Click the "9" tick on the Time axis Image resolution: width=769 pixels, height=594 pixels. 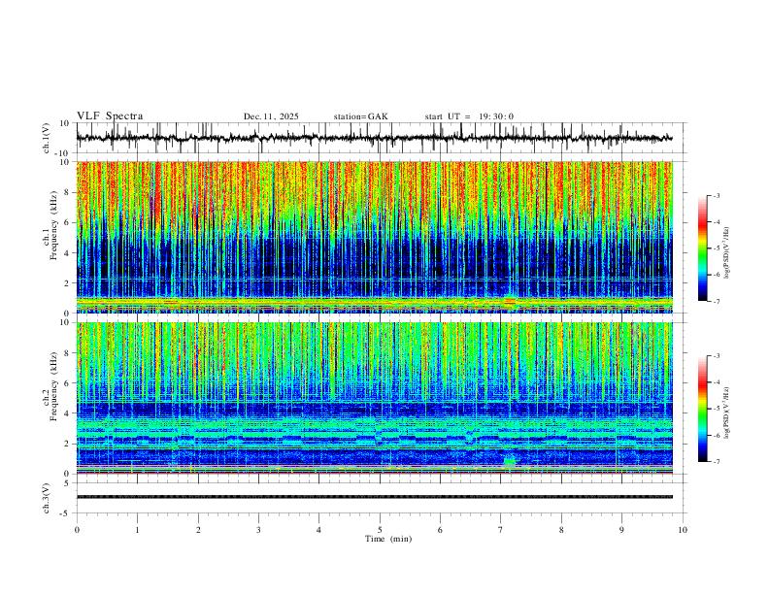click(x=621, y=530)
